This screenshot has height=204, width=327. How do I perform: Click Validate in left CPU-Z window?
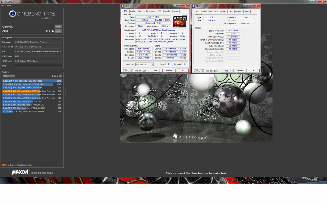coord(169,70)
